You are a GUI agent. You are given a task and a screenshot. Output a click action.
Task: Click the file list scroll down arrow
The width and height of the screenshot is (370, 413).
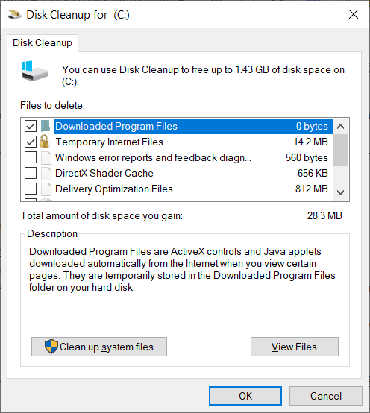[340, 192]
